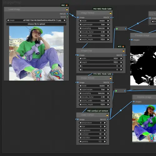Click the lock icon on the Color Correct node
The height and width of the screenshot is (156, 156).
tap(107, 115)
